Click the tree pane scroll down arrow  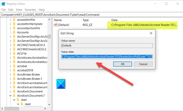49,104
